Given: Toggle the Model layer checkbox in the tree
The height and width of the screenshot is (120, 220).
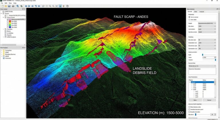Looking at the screenshot, I should point(6,15).
